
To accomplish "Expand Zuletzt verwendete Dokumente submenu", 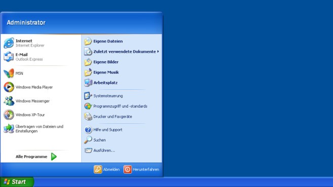I will point(121,52).
